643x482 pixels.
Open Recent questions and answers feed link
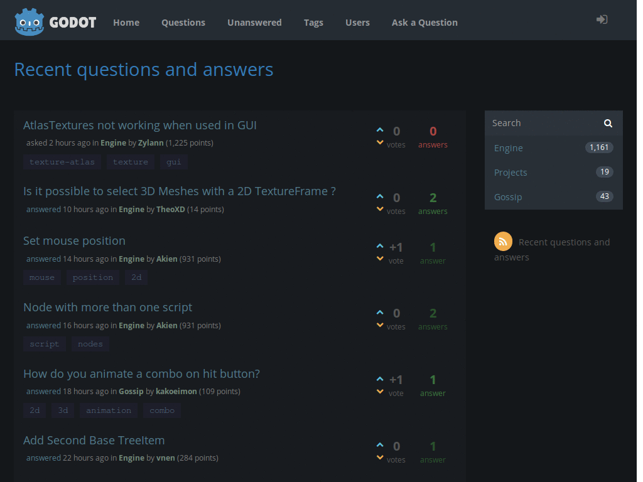(552, 250)
